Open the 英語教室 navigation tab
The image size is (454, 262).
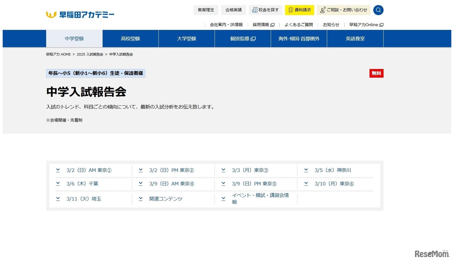tap(355, 39)
